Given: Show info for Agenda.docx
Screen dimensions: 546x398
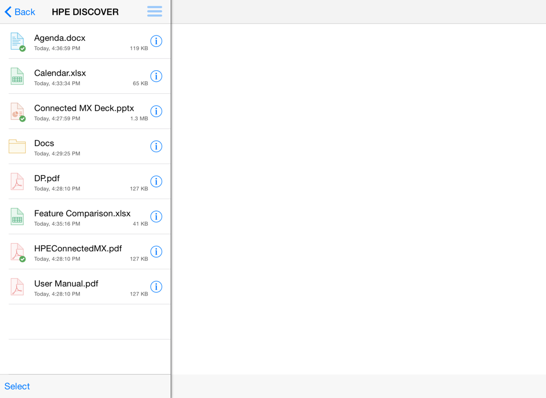Looking at the screenshot, I should tap(156, 41).
